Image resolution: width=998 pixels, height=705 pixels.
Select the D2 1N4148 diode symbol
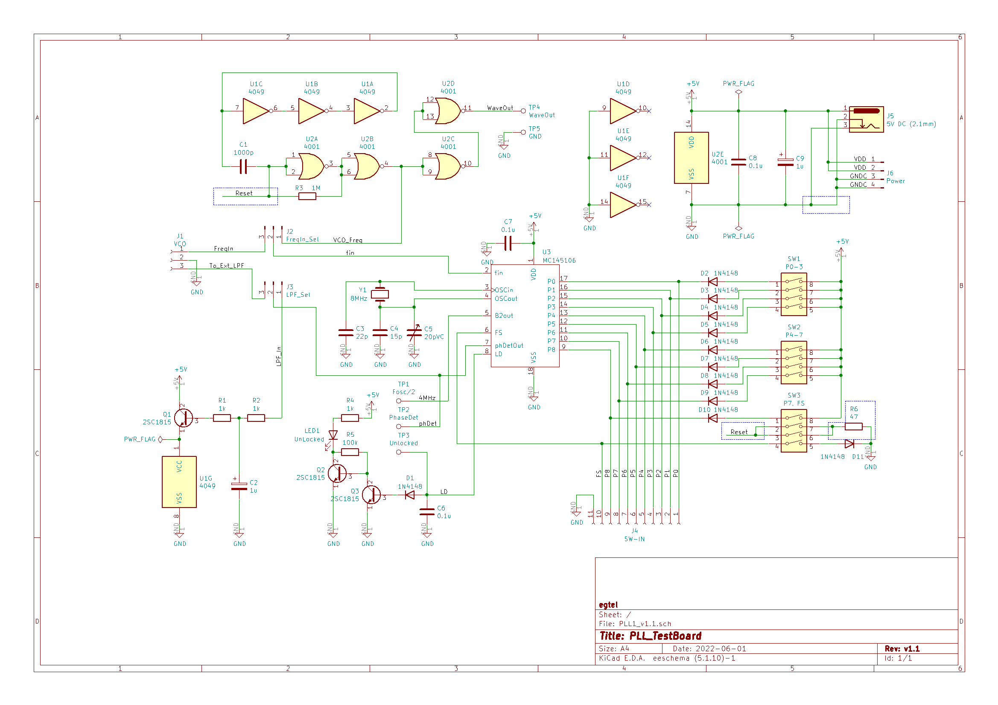[713, 282]
